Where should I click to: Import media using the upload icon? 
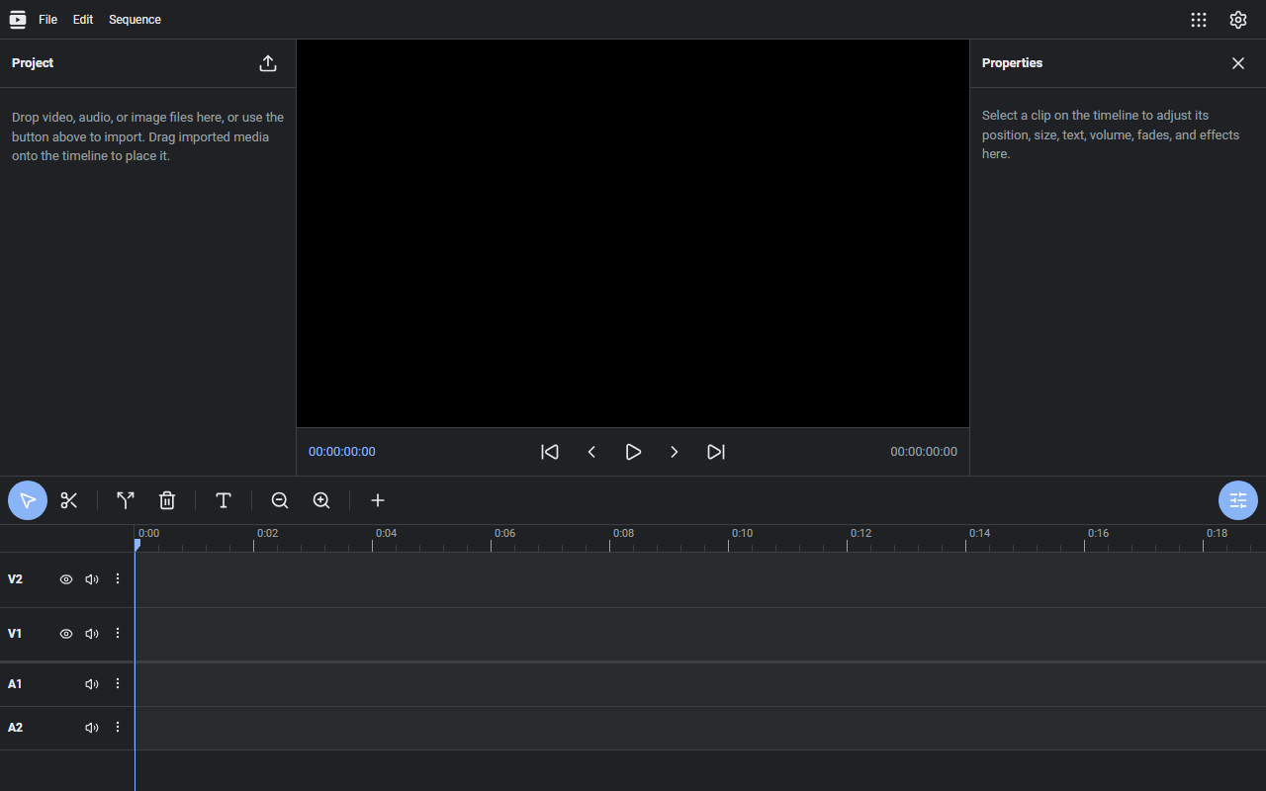268,63
